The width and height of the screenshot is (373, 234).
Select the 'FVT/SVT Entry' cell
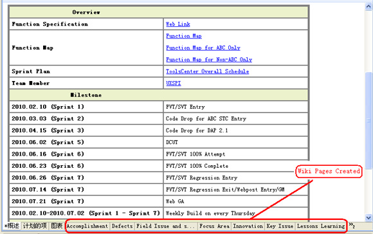coord(236,107)
